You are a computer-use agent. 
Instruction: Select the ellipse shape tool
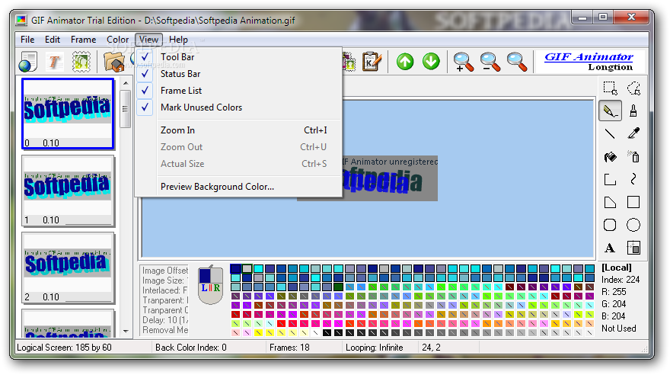(633, 225)
